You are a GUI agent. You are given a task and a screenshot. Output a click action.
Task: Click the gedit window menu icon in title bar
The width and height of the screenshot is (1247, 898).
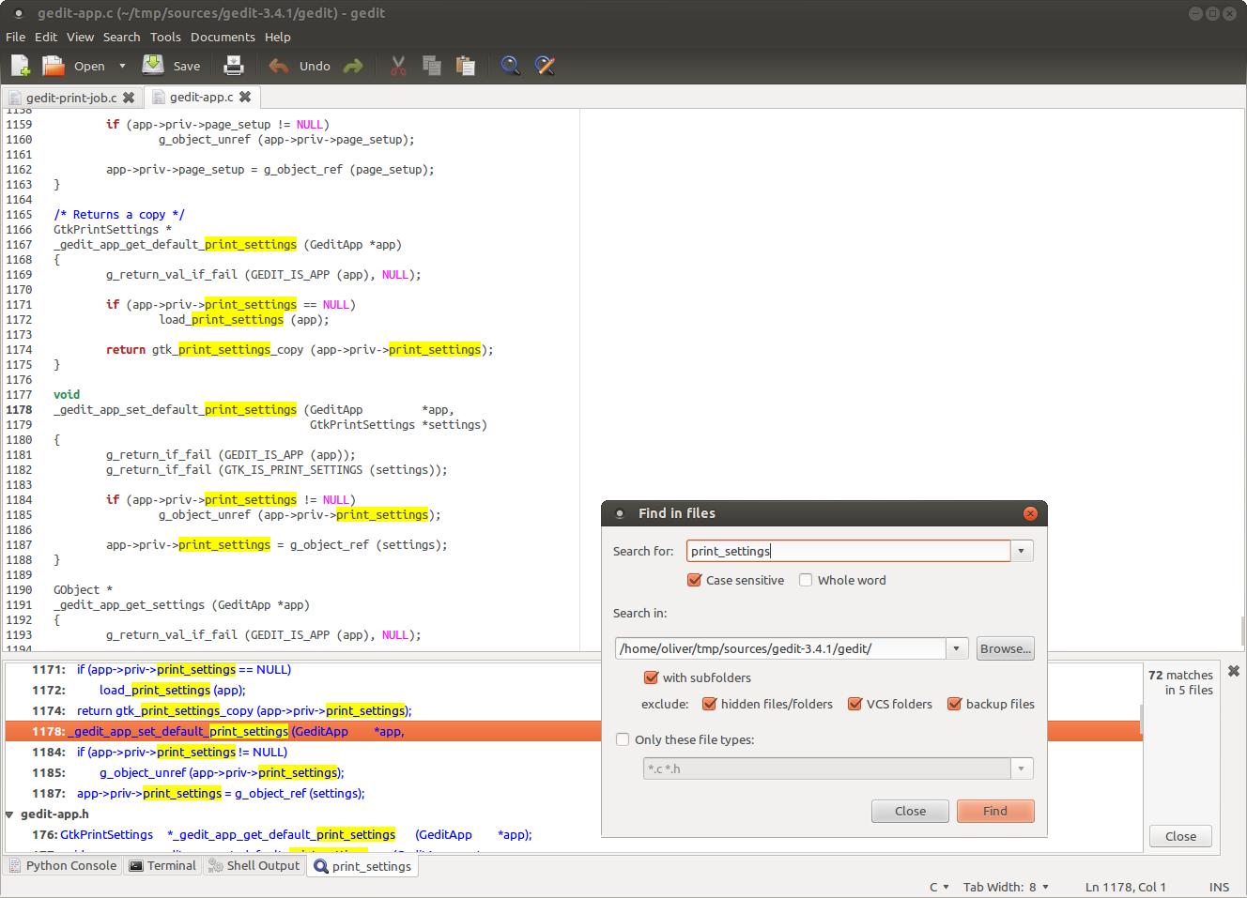(18, 13)
